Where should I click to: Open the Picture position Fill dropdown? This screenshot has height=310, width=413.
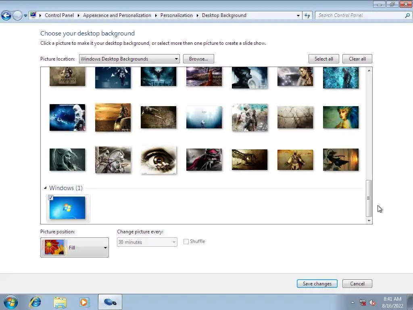(75, 247)
